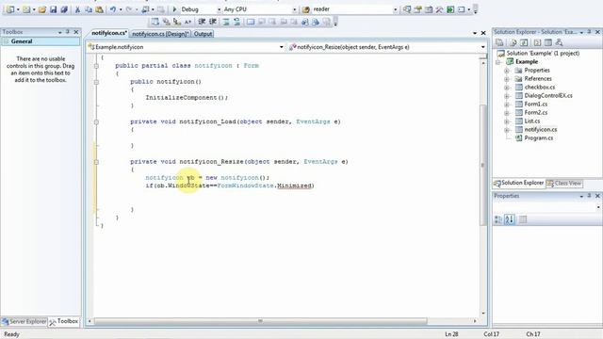This screenshot has width=603, height=339.
Task: Switch to notifyicon.cs [Design] tab
Action: [160, 34]
